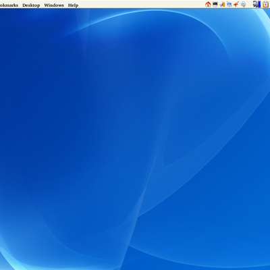
Task: Choose Desktop in the top menu bar
Action: 31,5
